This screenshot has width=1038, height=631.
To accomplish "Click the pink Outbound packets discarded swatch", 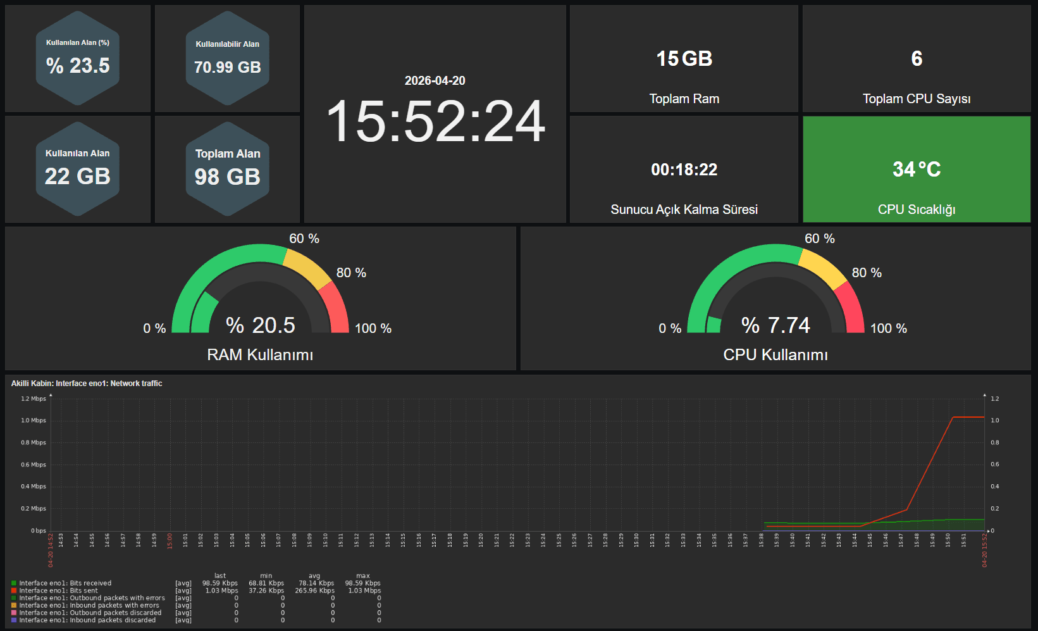I will point(14,613).
